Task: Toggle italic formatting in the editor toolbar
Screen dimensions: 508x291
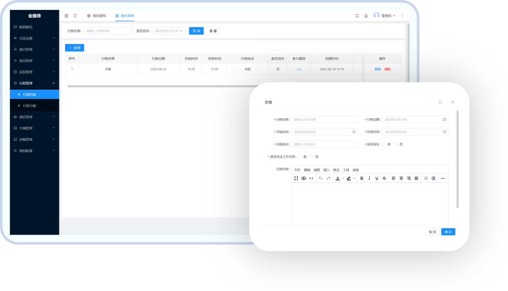Action: [x=369, y=178]
